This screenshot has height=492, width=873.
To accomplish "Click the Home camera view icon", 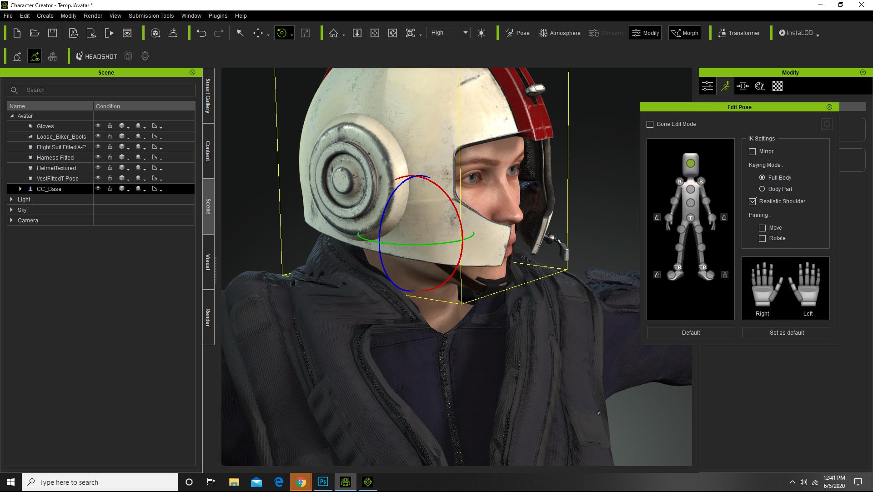I will point(334,33).
